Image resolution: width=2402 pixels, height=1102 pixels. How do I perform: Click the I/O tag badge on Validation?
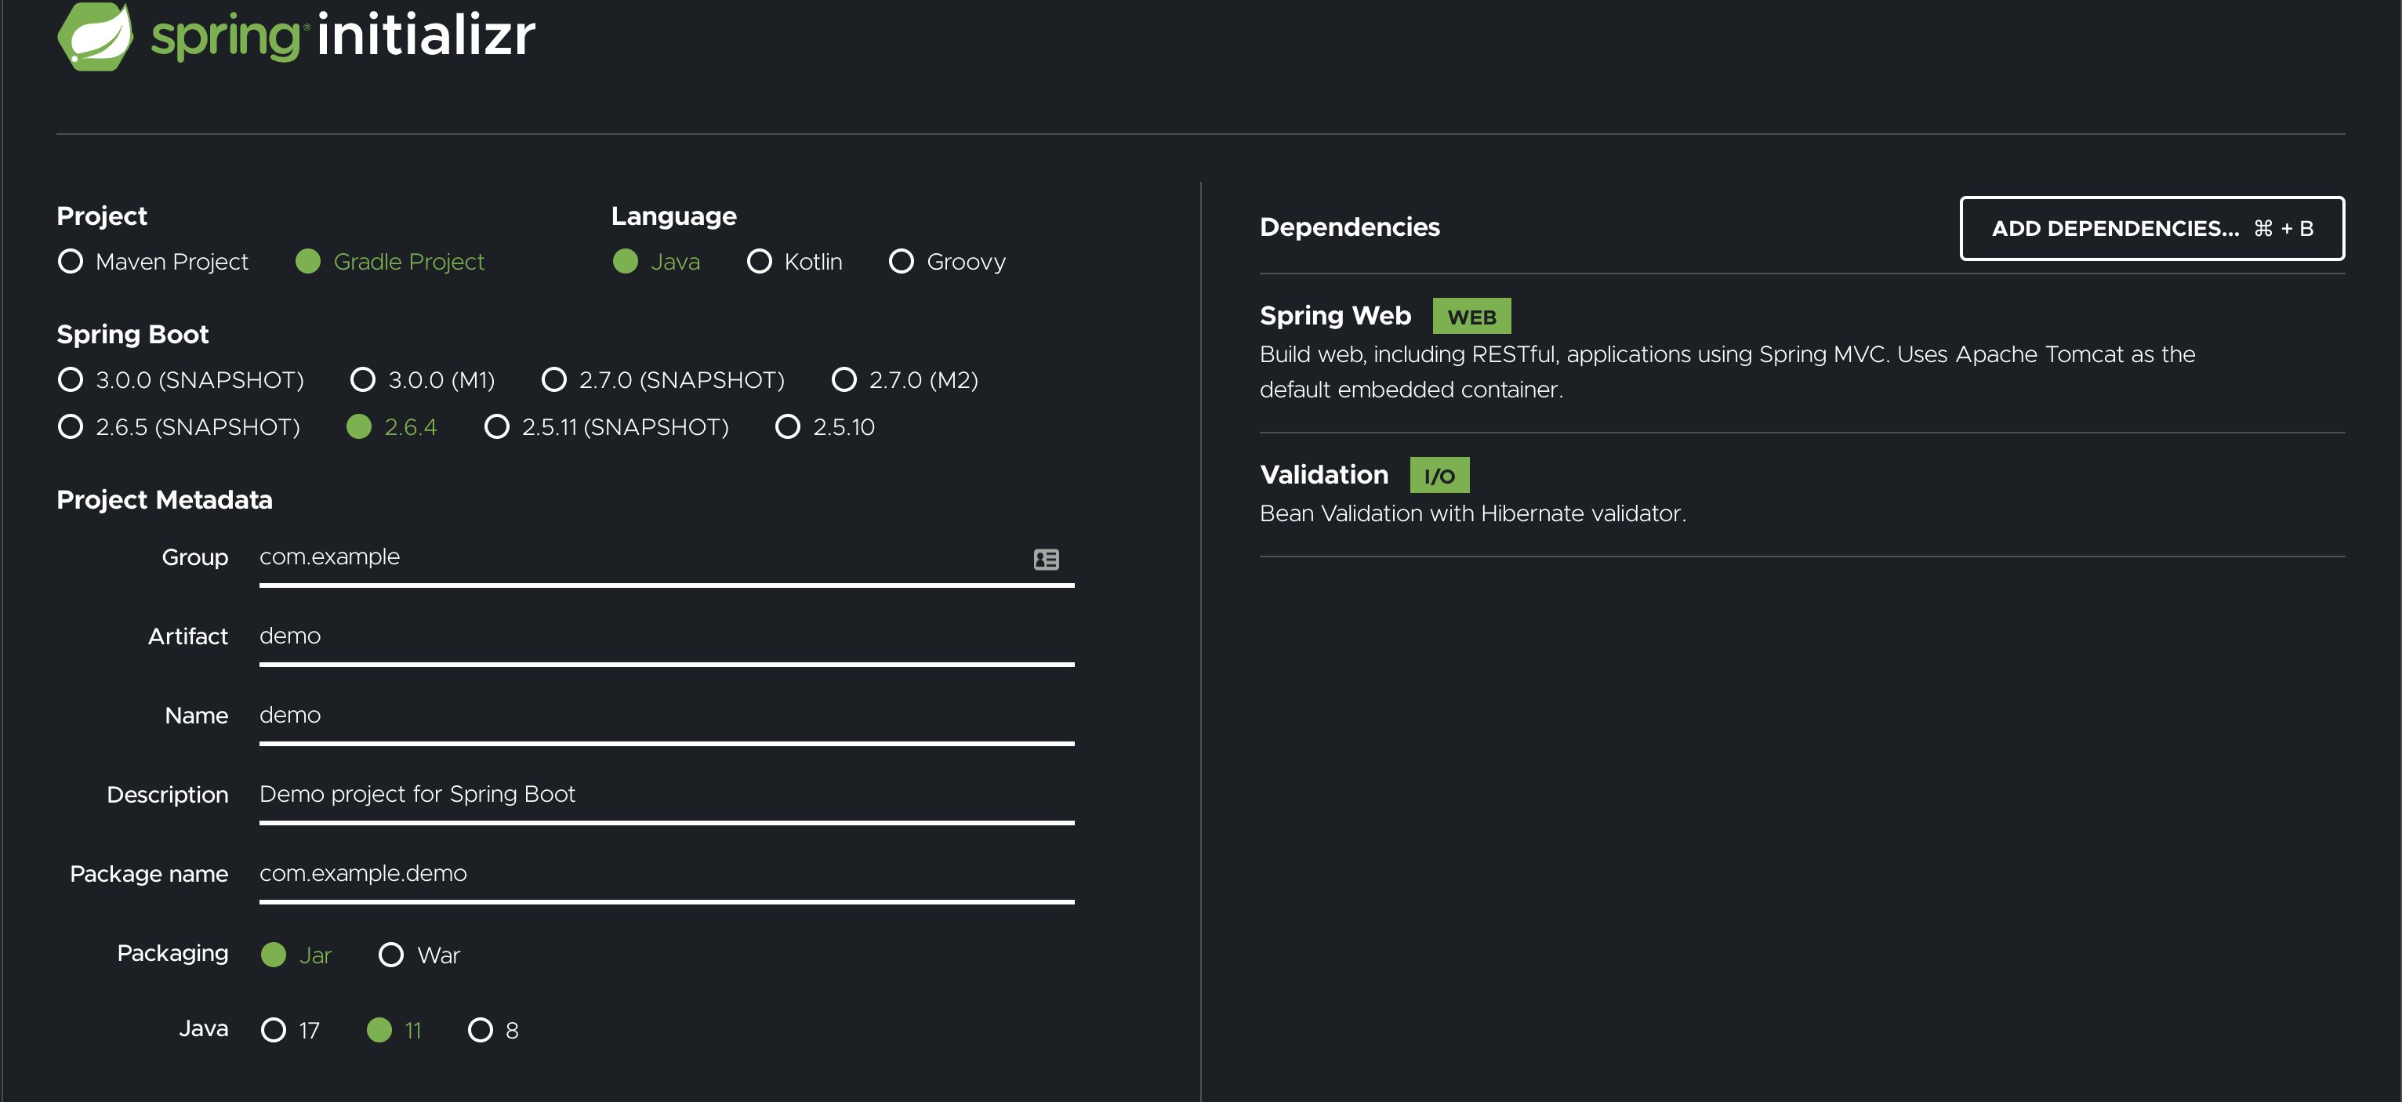(x=1439, y=476)
